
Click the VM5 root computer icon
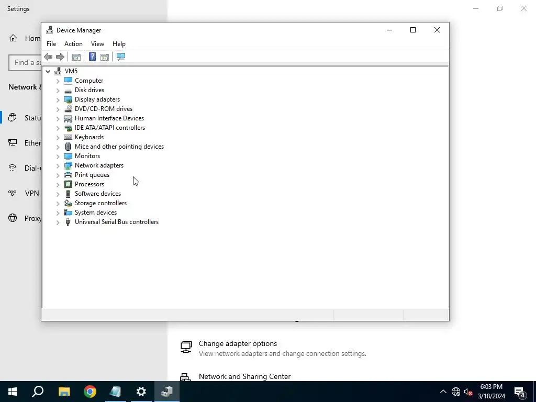(58, 71)
